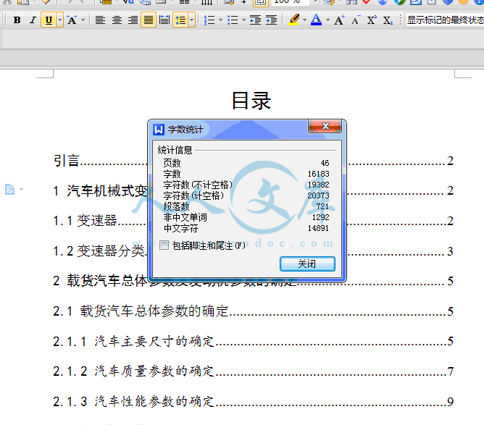Grow the font size

click(339, 20)
